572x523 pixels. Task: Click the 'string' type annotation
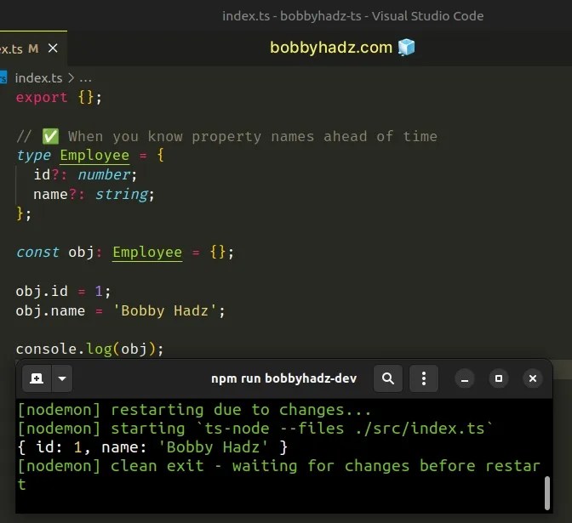122,194
